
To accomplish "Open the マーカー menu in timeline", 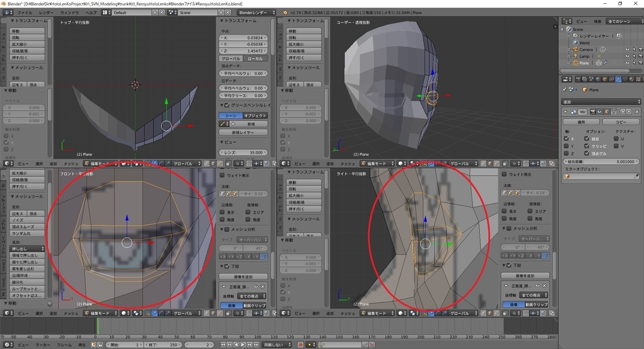I will (43, 345).
